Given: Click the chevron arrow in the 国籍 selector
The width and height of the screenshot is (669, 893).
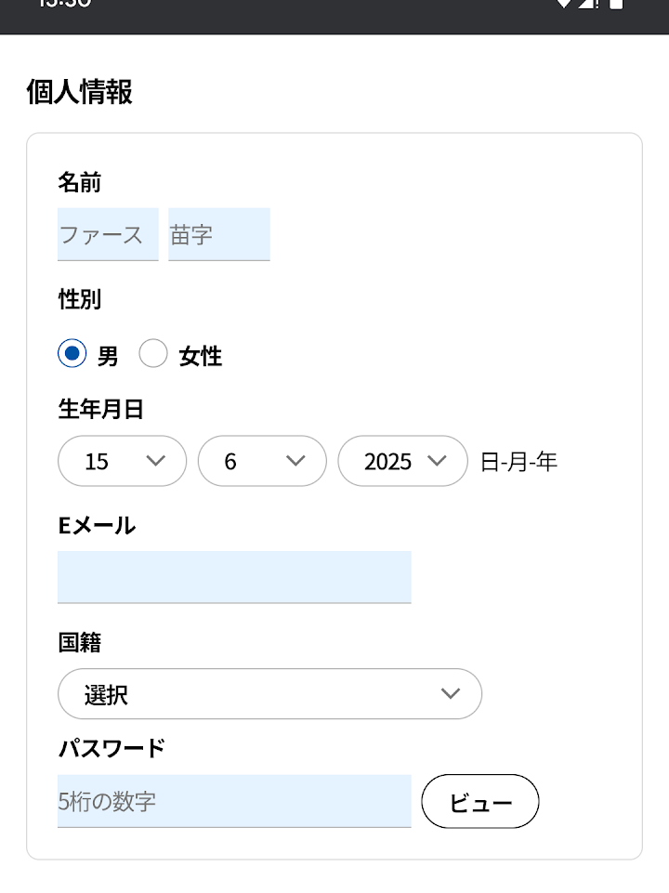Looking at the screenshot, I should click(451, 693).
